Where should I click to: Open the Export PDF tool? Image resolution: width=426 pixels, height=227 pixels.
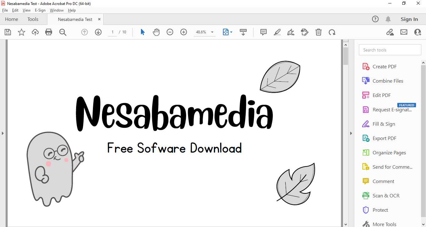[x=384, y=138]
